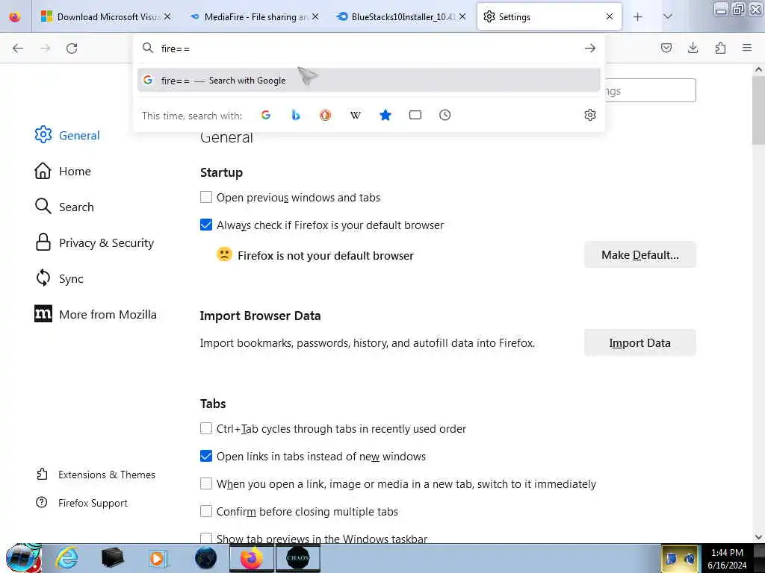
Task: Enable switch to new tab immediately option
Action: click(206, 483)
